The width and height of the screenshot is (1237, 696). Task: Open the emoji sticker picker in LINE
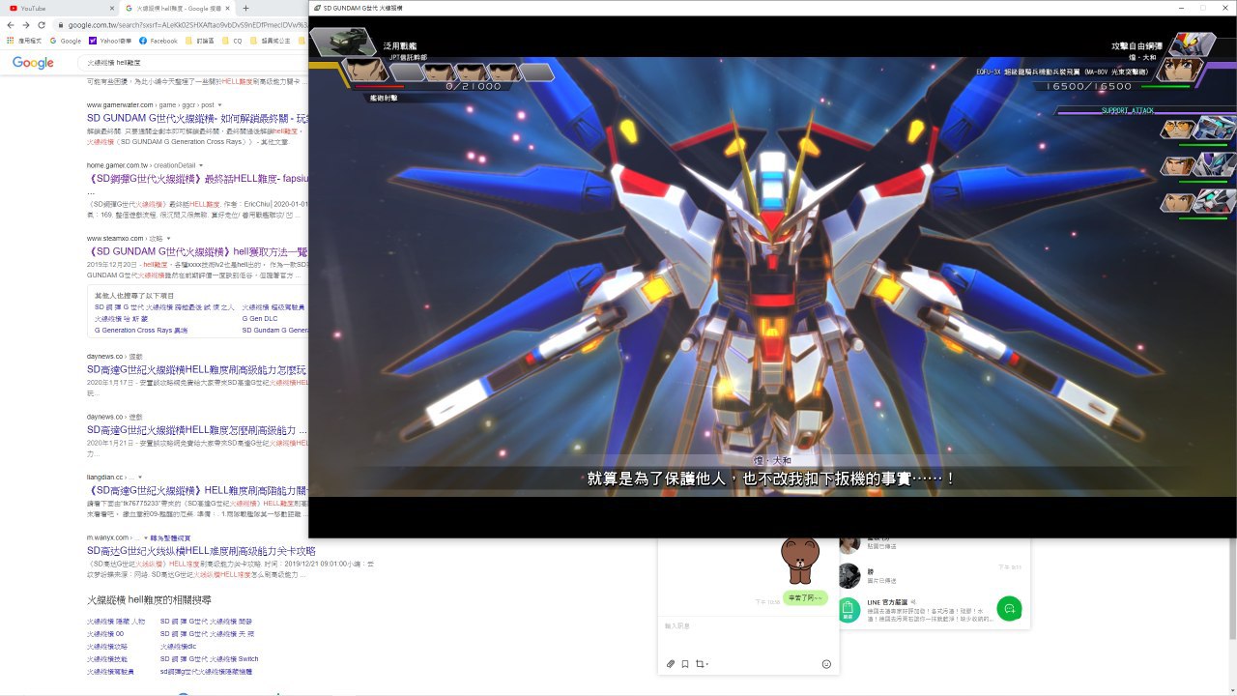point(826,664)
